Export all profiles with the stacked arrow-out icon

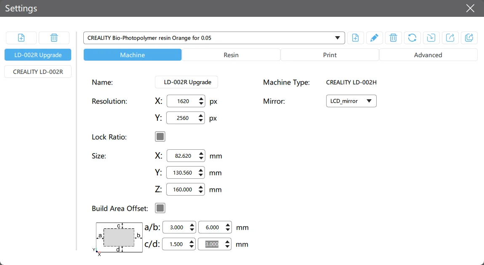coord(469,38)
